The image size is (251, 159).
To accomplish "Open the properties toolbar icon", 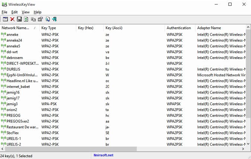I will 40,19.
